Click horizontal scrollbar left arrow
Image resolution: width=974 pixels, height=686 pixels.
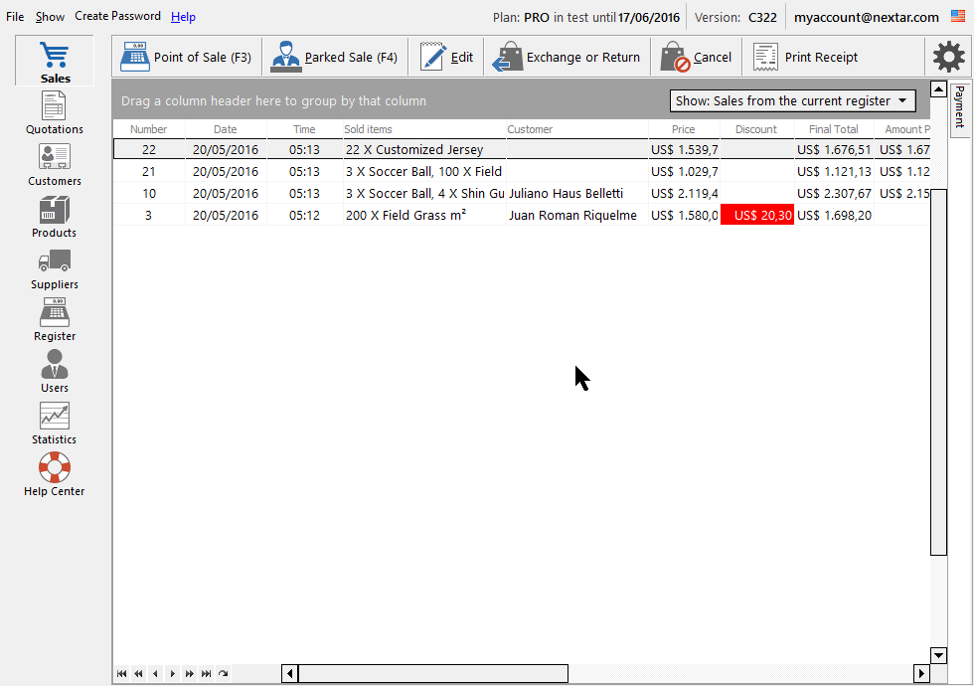pyautogui.click(x=289, y=674)
